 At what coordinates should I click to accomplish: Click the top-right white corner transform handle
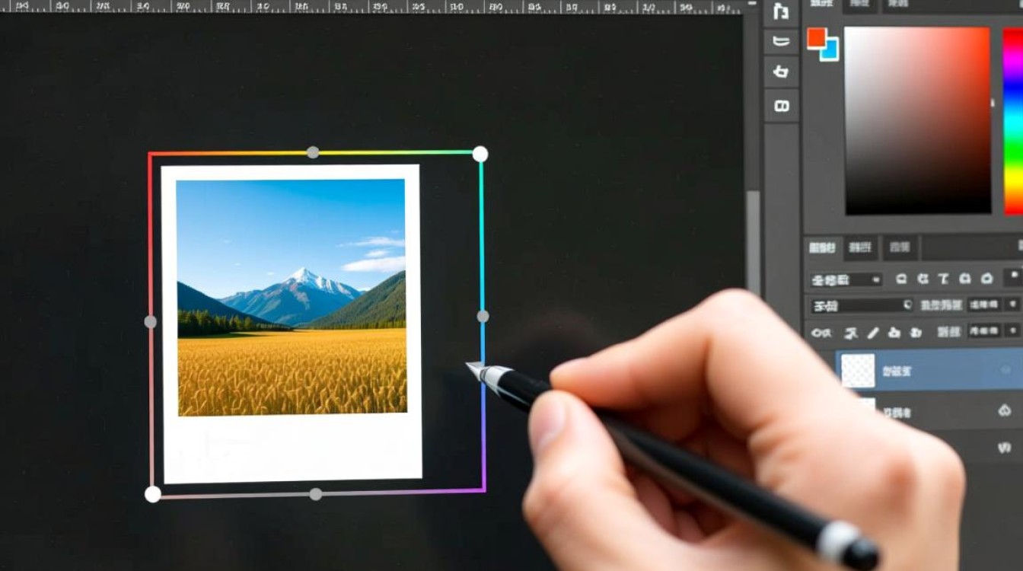pyautogui.click(x=480, y=155)
